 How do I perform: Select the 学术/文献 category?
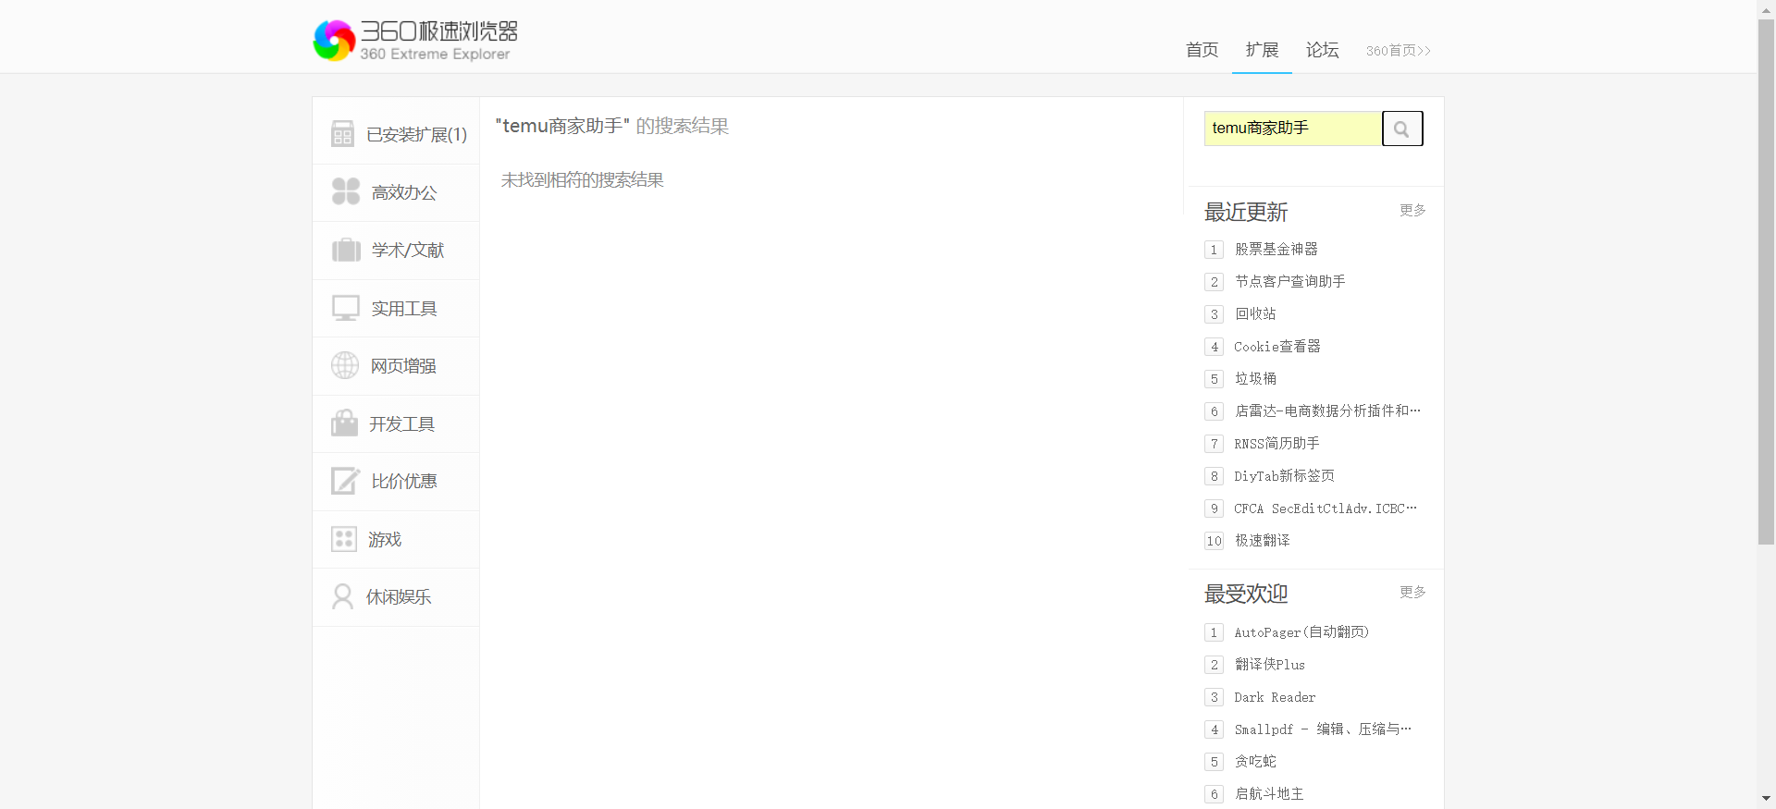[x=396, y=251]
